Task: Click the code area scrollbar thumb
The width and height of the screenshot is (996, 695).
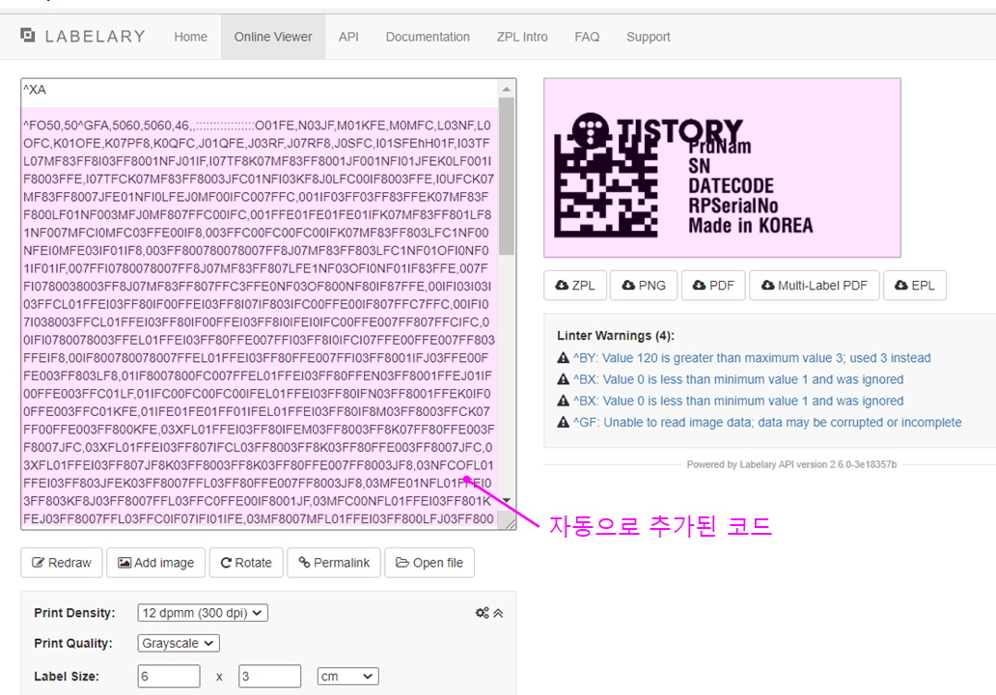Action: click(507, 176)
